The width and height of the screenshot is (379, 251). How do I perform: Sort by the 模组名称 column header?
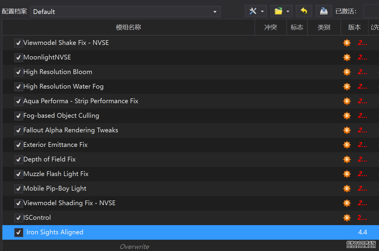tap(128, 27)
